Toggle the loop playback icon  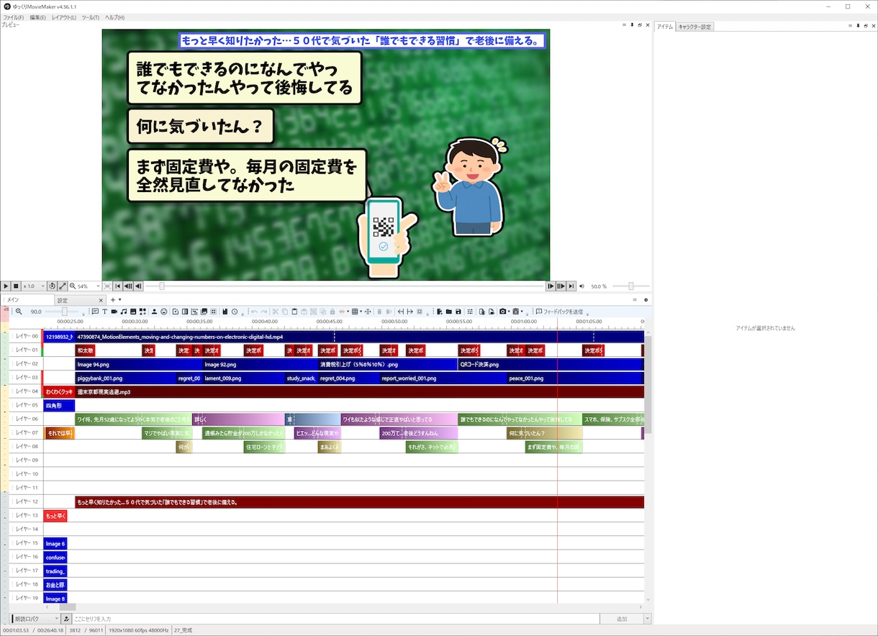point(52,286)
